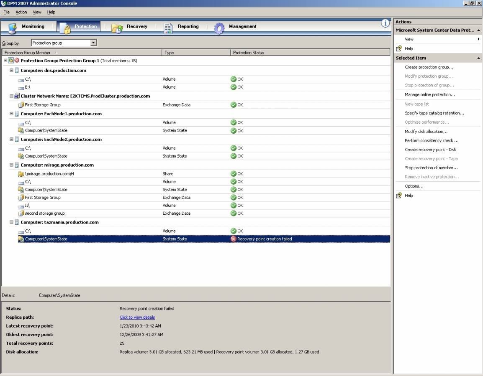
Task: Click the Reporting document icon
Action: pos(168,28)
